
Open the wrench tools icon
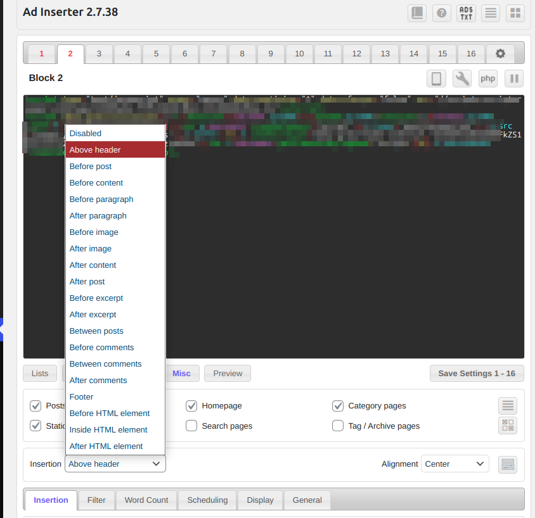[x=462, y=79]
